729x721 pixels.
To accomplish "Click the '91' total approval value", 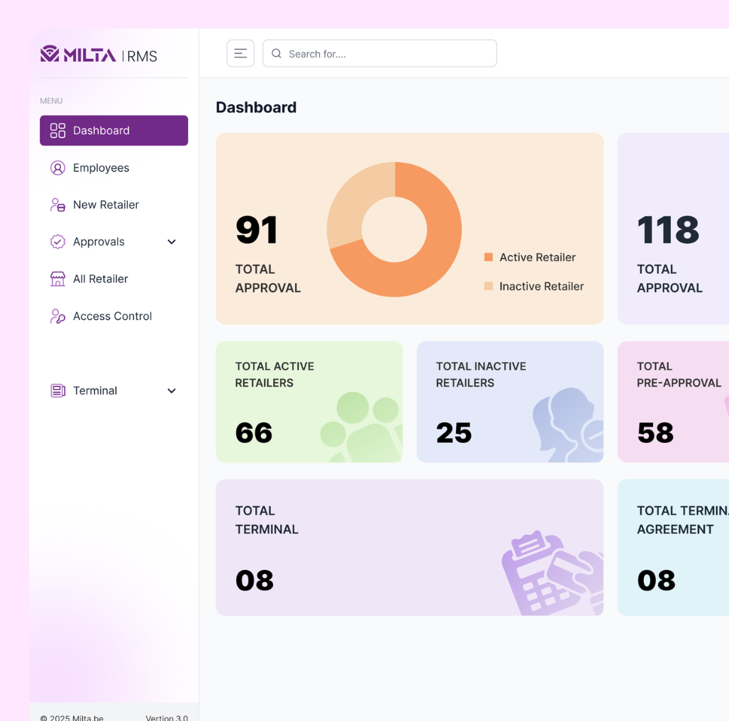I will 257,230.
